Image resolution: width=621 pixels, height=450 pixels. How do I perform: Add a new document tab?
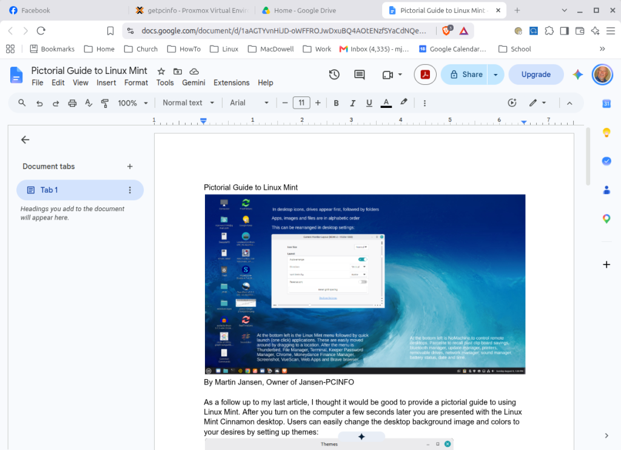click(x=130, y=166)
